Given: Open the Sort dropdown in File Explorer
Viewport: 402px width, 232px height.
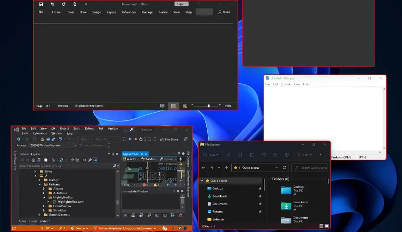Looking at the screenshot, I should coord(304,155).
